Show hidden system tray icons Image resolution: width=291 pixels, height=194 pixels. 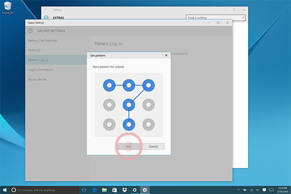tap(238, 190)
